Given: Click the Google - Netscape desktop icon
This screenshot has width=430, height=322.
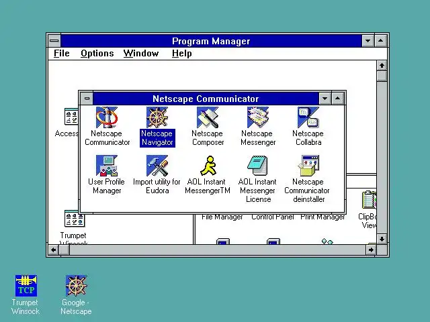Looking at the screenshot, I should point(76,286).
